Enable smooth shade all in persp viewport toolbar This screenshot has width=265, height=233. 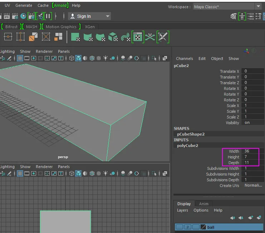coord(78,58)
